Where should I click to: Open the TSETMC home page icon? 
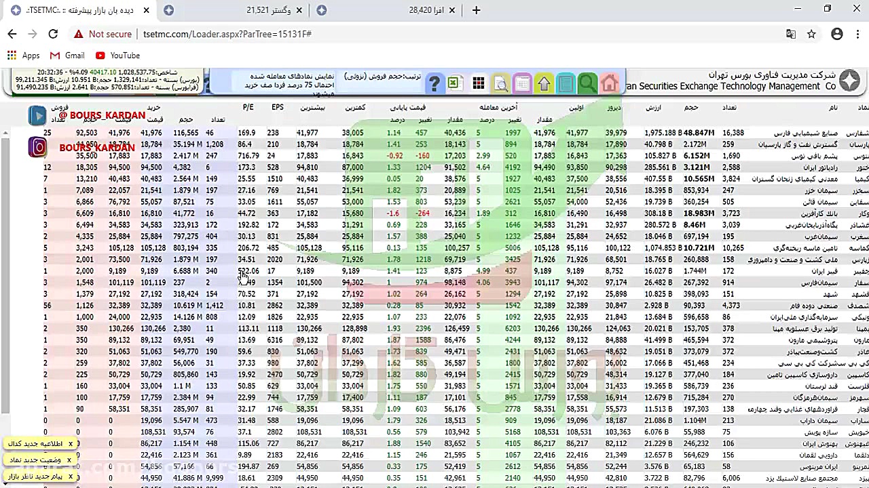[x=609, y=83]
